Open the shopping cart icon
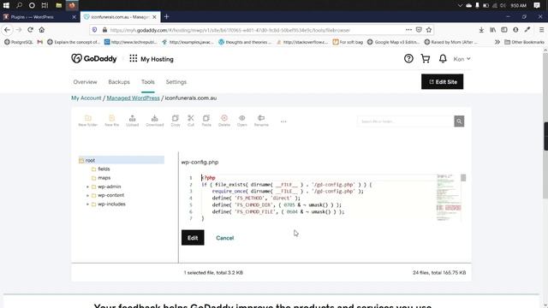Image resolution: width=548 pixels, height=308 pixels. (x=426, y=59)
